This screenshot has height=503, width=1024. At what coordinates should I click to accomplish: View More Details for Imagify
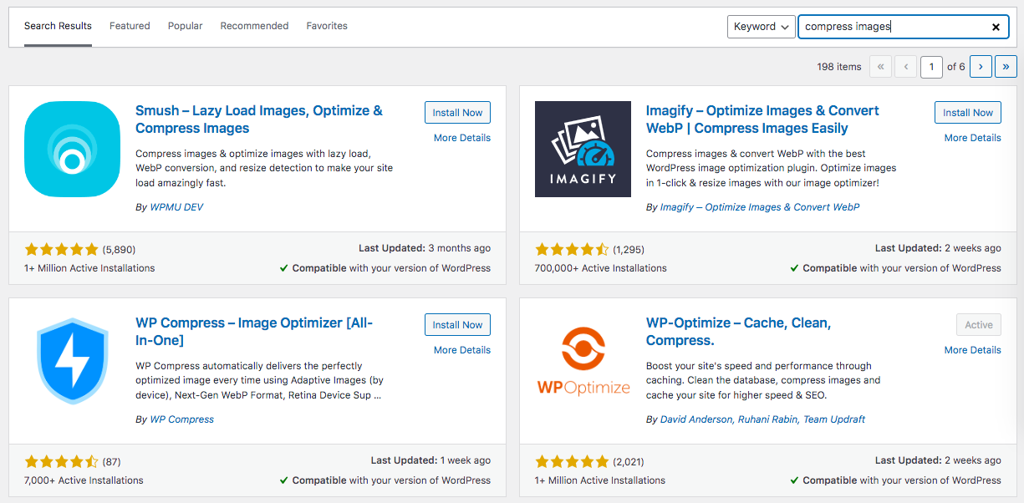point(972,137)
